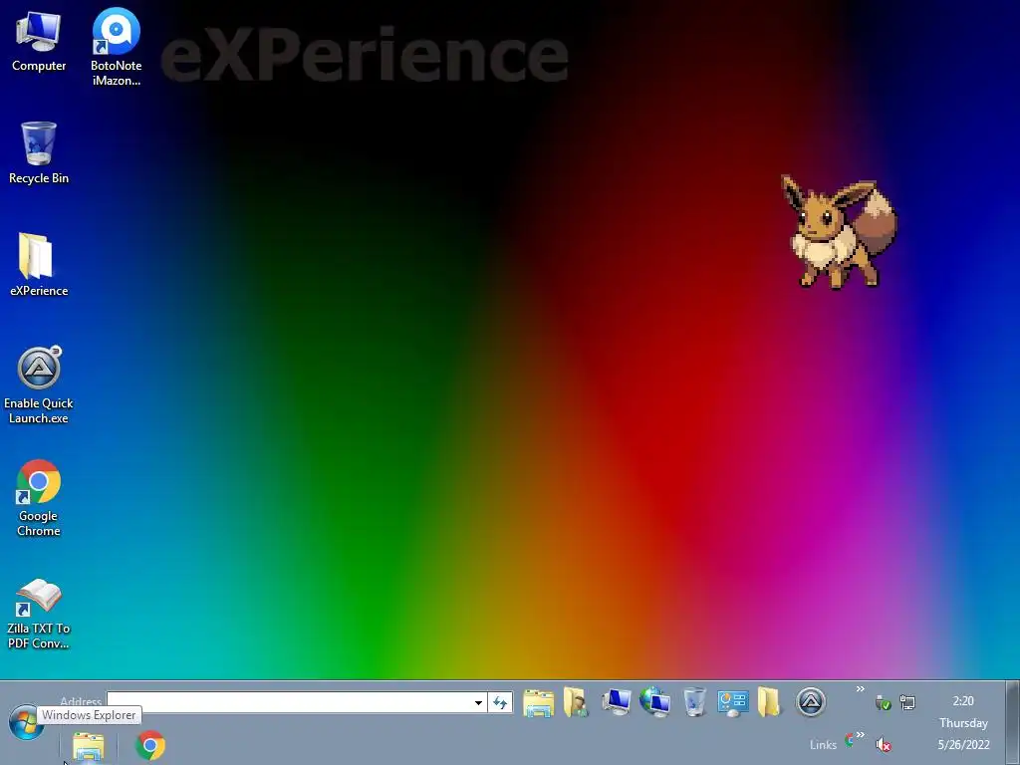Open the clock showing 2:20 Thursday
The image size is (1020, 765).
pos(963,723)
